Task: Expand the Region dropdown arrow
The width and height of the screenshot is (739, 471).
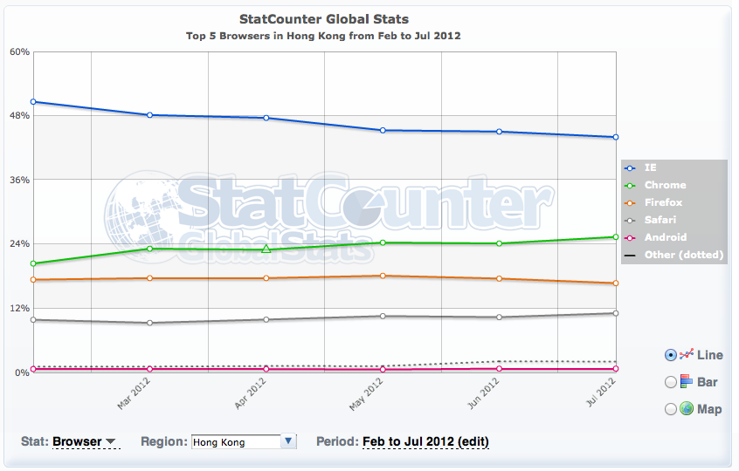Action: point(289,441)
